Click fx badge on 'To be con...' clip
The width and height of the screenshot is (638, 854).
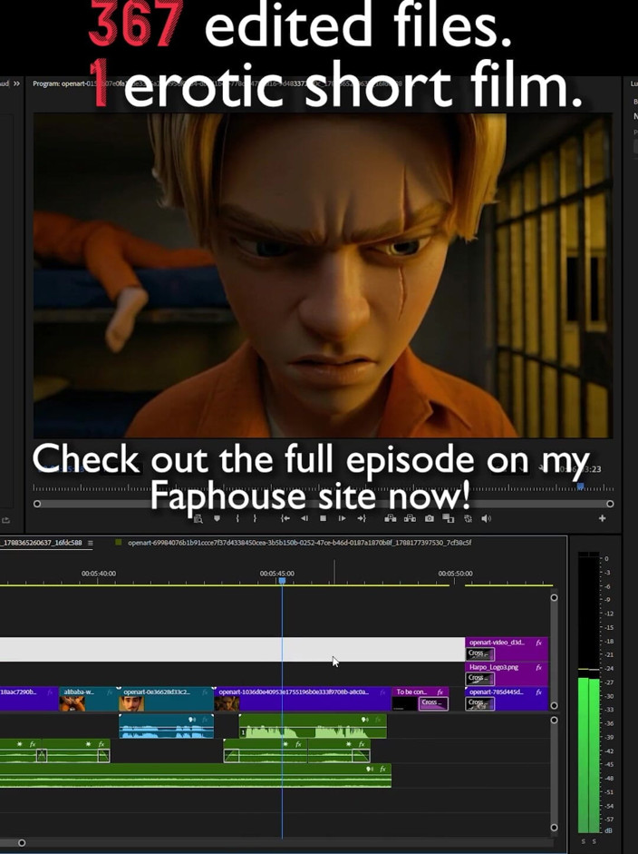[x=440, y=692]
